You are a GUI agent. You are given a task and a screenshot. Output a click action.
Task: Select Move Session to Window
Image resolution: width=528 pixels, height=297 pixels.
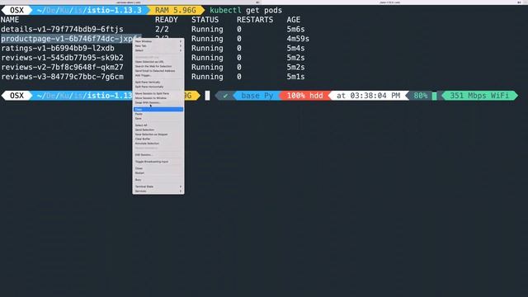tap(158, 98)
